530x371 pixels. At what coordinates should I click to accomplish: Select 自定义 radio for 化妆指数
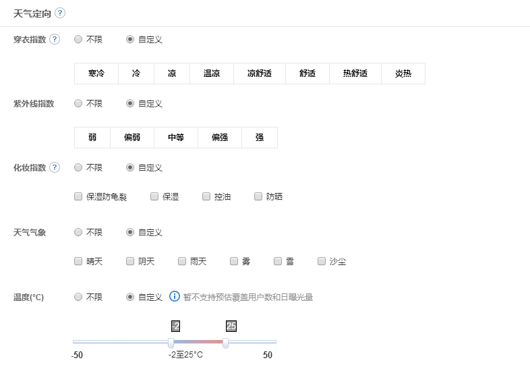[x=130, y=167]
